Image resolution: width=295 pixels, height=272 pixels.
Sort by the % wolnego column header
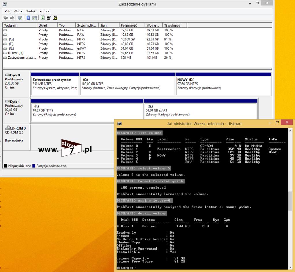(x=175, y=25)
